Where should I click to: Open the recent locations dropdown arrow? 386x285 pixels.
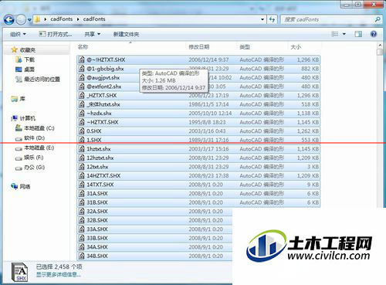click(29, 20)
